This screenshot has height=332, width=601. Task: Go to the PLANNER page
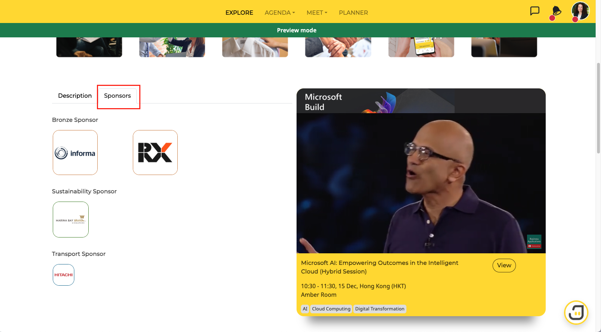353,13
